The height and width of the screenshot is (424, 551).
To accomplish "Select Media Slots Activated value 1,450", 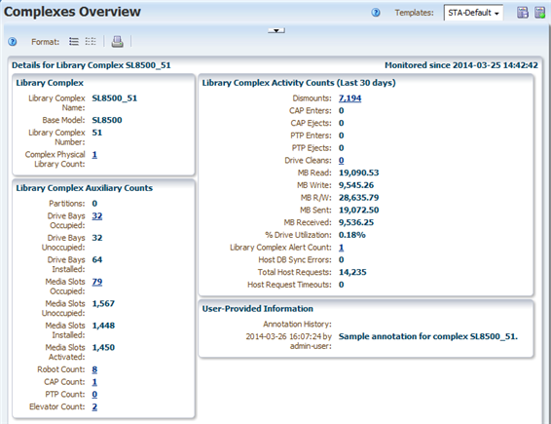I will click(103, 348).
